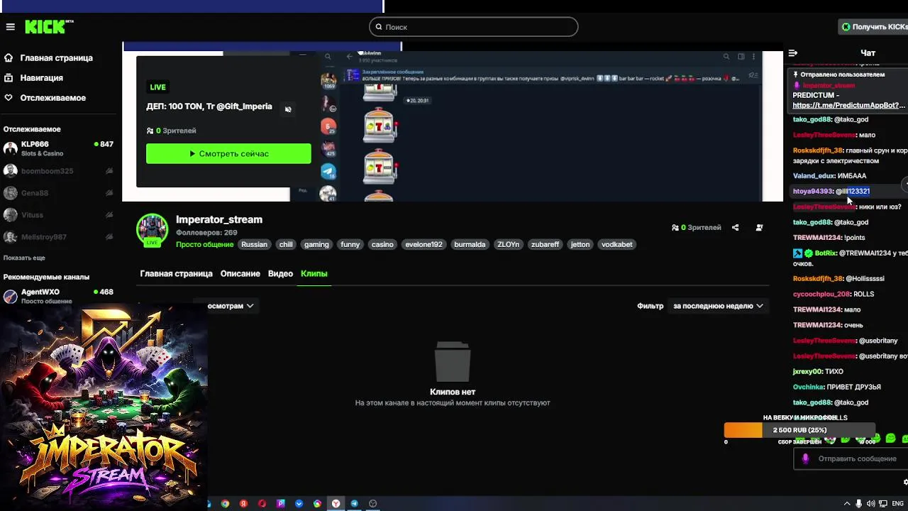Viewport: 908px width, 511px height.
Task: Switch to the Клипы tab
Action: [x=314, y=274]
